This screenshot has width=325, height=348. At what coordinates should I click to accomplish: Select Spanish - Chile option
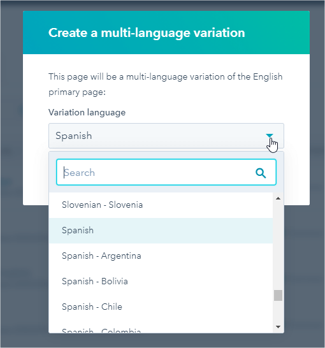click(x=161, y=307)
